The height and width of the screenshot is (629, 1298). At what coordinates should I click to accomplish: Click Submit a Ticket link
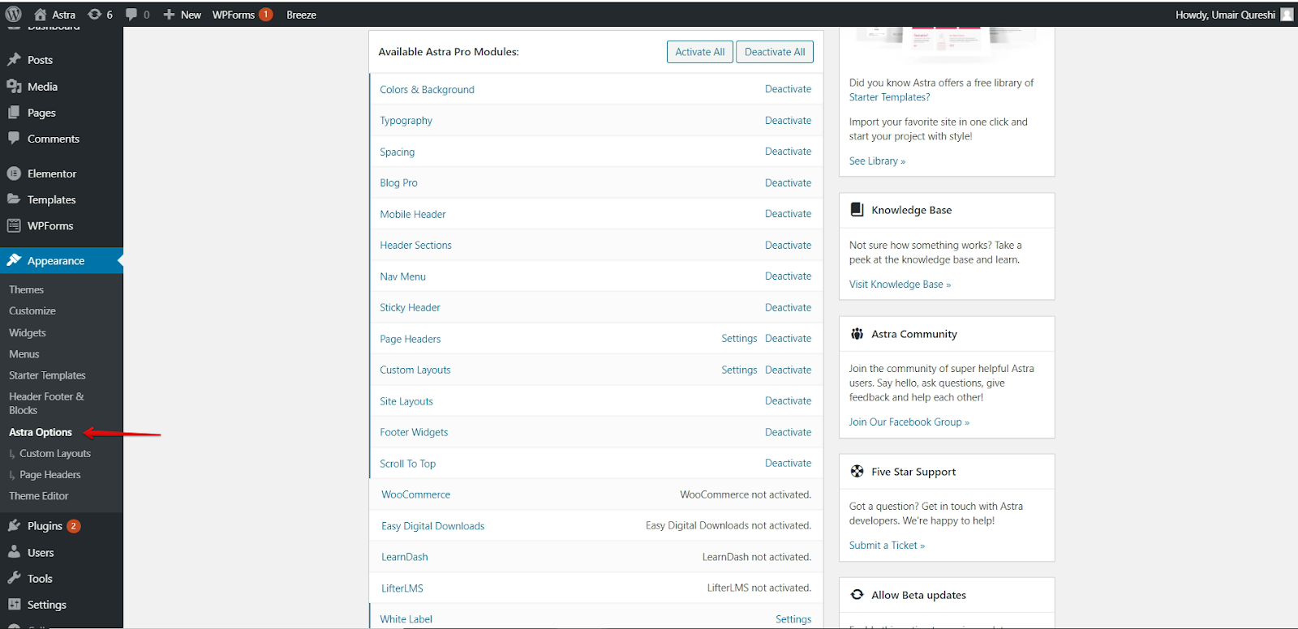[887, 546]
